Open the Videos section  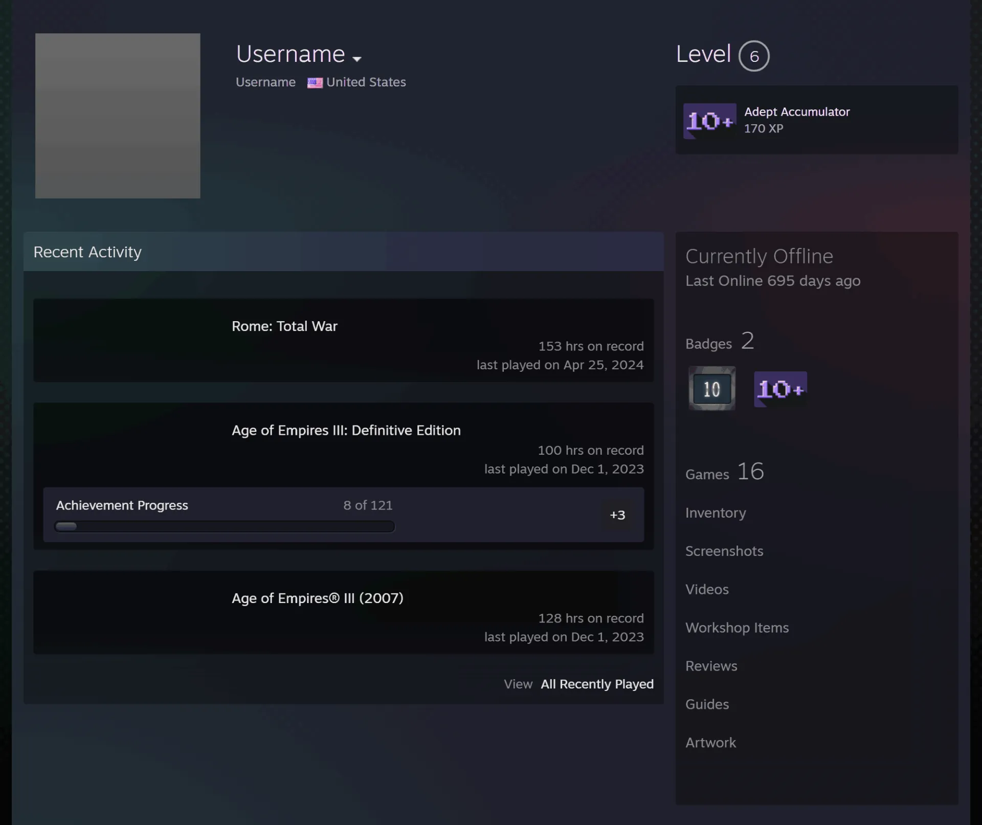tap(707, 589)
